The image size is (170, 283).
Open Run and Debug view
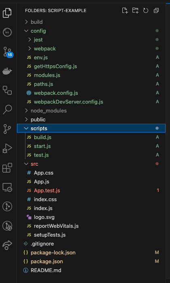click(x=7, y=148)
